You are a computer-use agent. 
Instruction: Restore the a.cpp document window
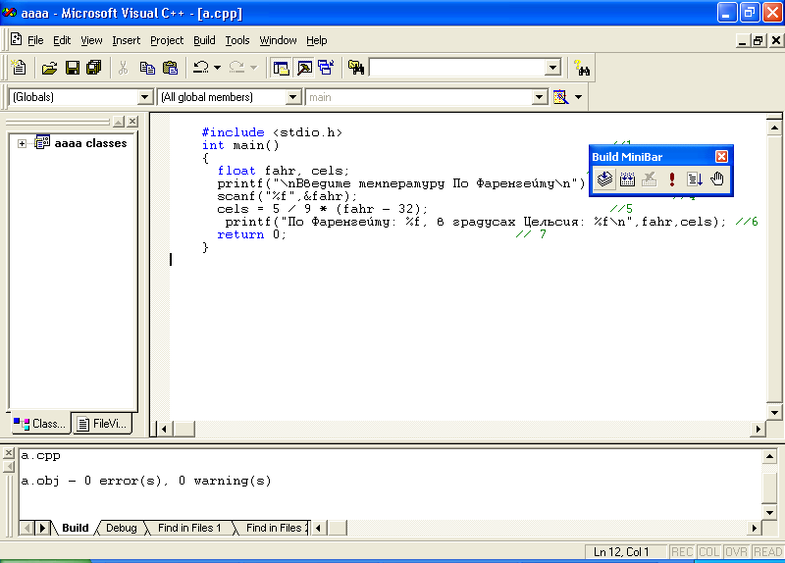click(x=759, y=40)
